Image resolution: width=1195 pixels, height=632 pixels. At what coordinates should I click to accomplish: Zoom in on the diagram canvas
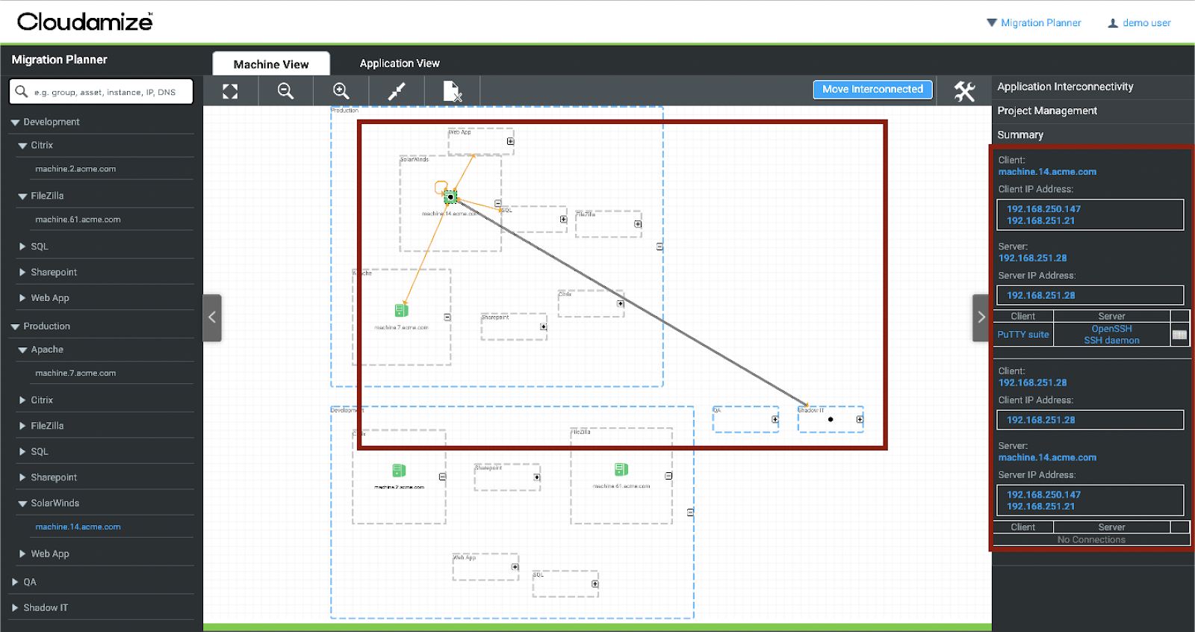[341, 91]
